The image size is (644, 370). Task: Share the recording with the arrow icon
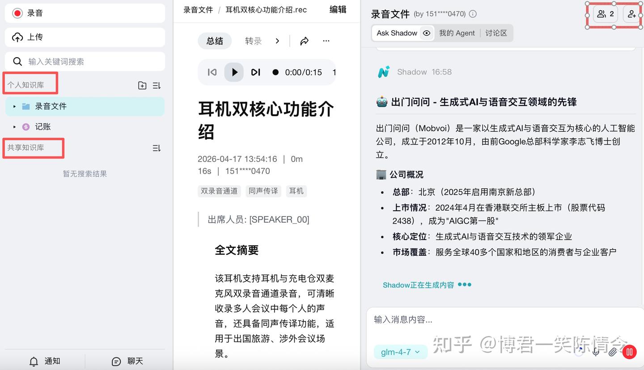(304, 41)
